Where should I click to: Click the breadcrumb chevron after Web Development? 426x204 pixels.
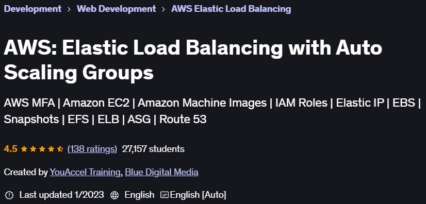163,9
